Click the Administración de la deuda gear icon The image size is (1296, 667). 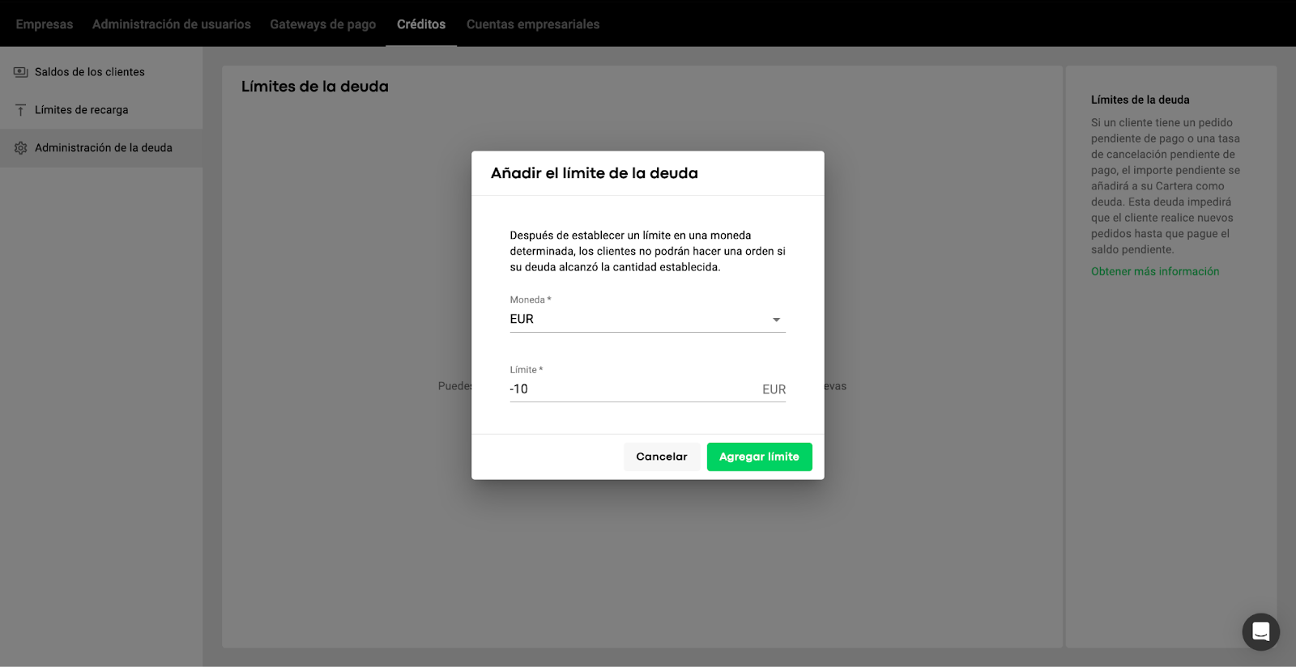pos(21,148)
